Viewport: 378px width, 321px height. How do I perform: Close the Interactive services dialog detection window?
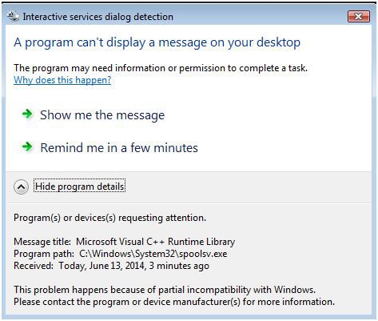(x=359, y=17)
